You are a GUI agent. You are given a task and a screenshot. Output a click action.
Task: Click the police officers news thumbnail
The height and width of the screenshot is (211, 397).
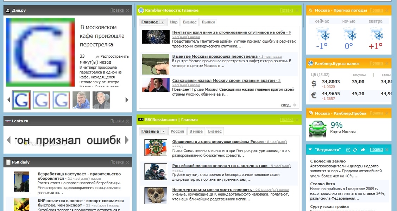point(156,172)
